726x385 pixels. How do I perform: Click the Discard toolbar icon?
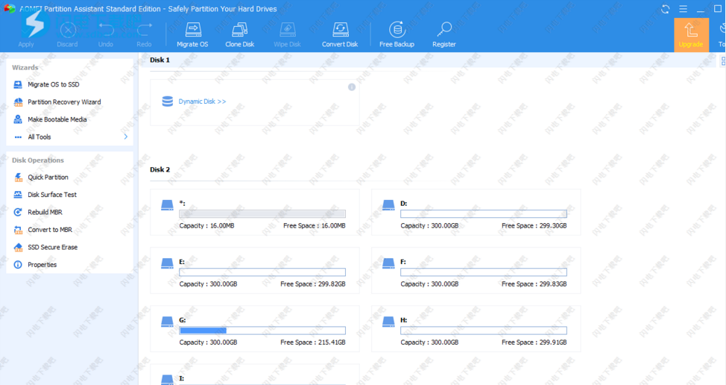pyautogui.click(x=68, y=31)
